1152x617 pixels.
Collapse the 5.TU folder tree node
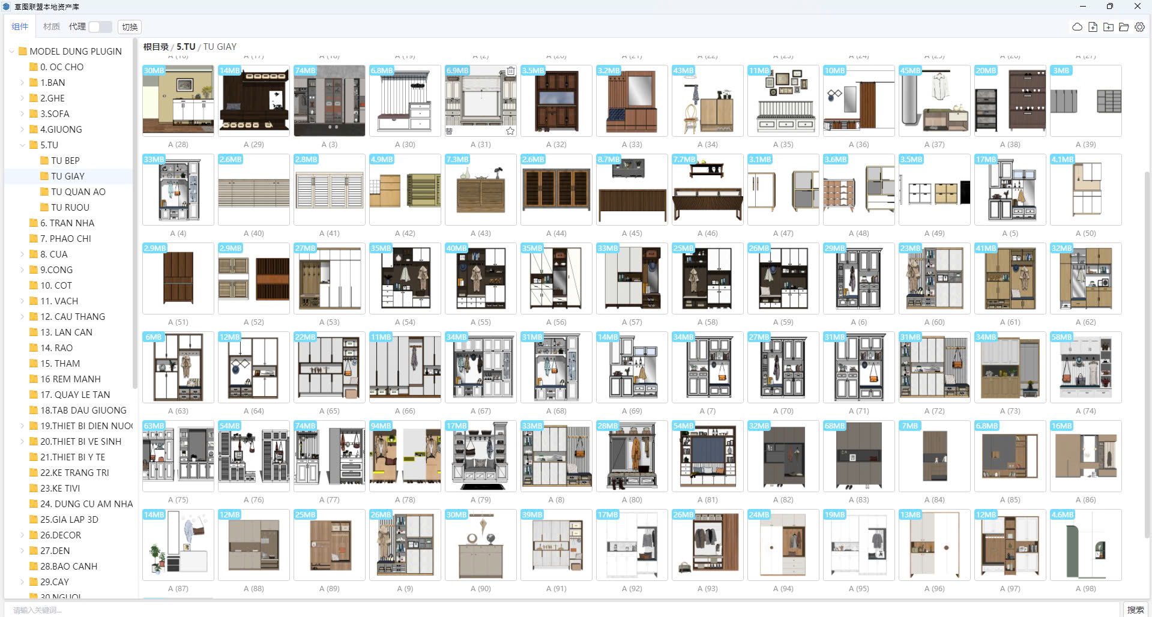click(22, 145)
